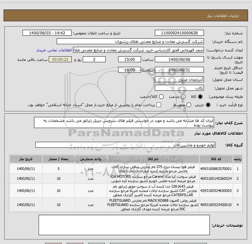Image resolution: width=252 pixels, height=244 pixels.
Task: Click product code 409310088357​0001
Action: (x=216, y=169)
